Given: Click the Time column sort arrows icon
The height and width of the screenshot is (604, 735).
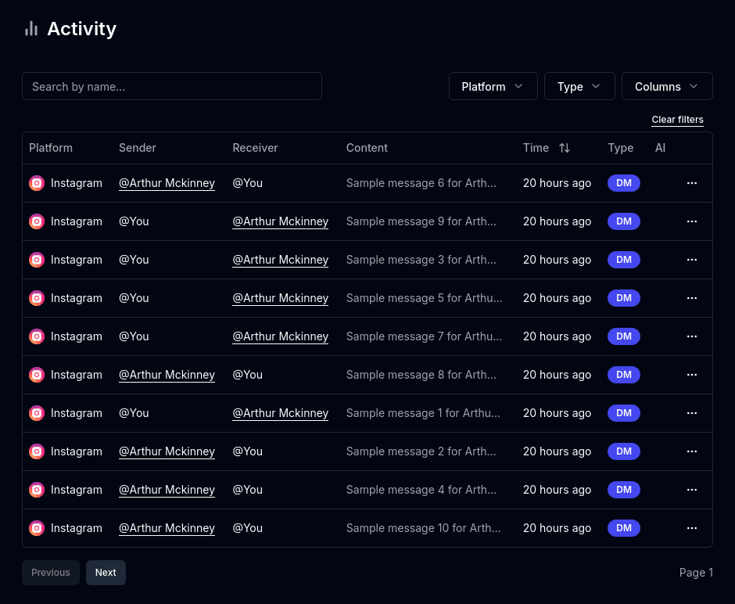Looking at the screenshot, I should [x=565, y=147].
